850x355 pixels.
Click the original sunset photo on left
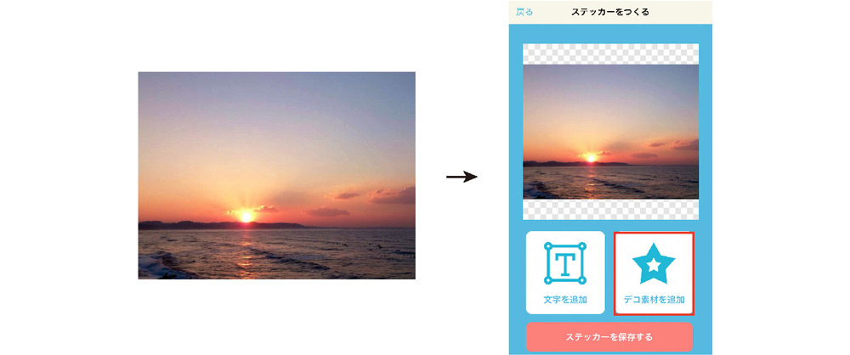click(276, 176)
